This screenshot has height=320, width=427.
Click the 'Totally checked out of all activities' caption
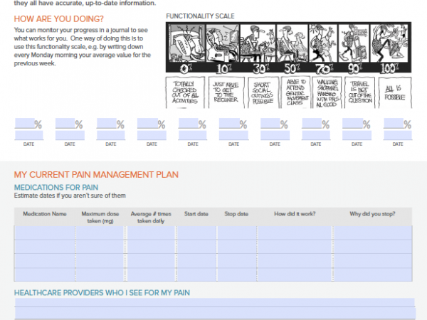tap(185, 92)
